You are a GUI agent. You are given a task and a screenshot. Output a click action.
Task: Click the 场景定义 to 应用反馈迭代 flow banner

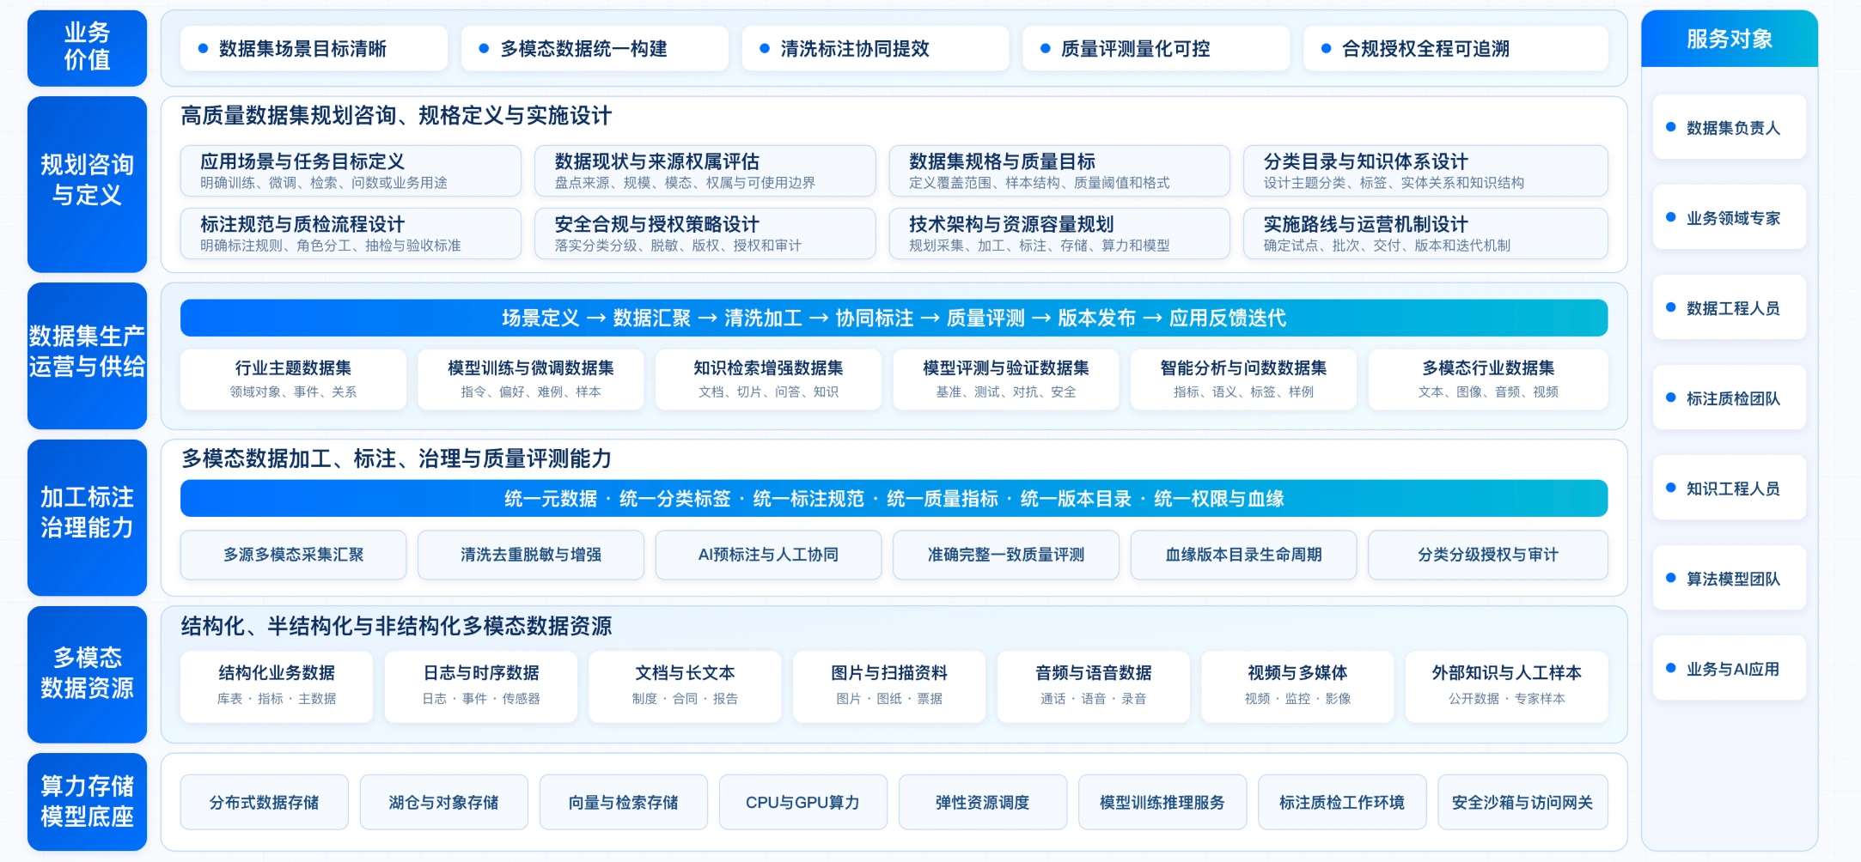pos(894,318)
